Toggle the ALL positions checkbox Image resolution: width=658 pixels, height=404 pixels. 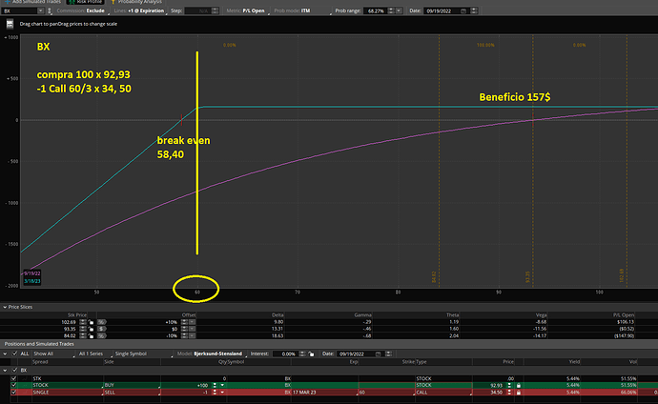click(x=13, y=353)
